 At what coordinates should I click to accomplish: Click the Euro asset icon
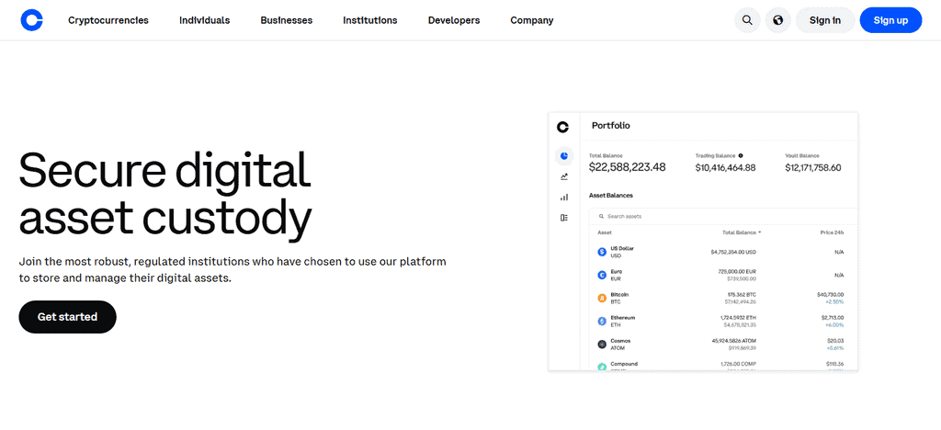pos(602,275)
